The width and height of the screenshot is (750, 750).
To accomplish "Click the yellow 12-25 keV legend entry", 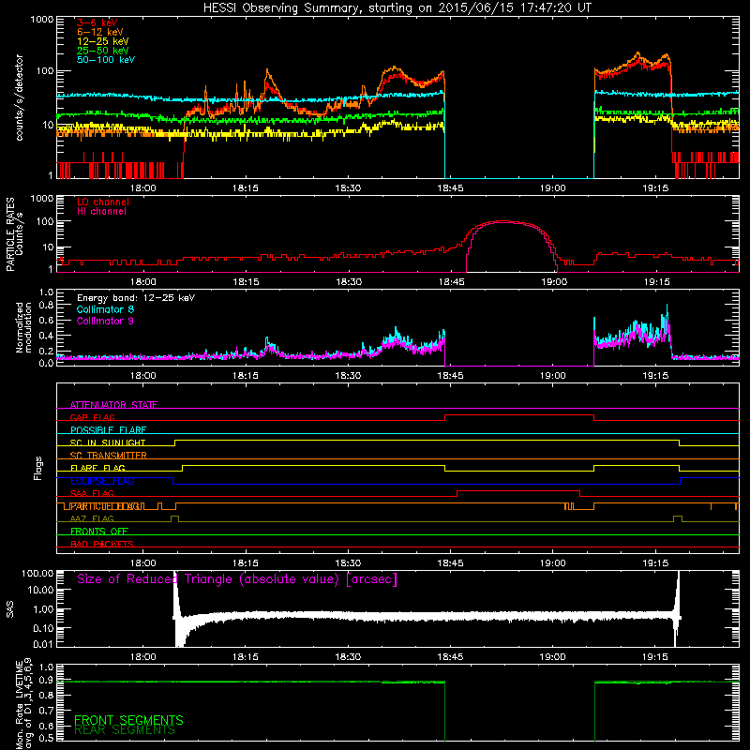I will pos(103,41).
